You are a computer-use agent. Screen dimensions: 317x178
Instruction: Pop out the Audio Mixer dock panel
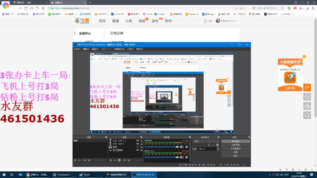click(x=190, y=137)
